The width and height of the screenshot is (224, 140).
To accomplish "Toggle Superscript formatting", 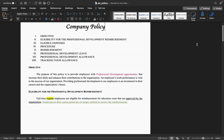I will 40,19.
